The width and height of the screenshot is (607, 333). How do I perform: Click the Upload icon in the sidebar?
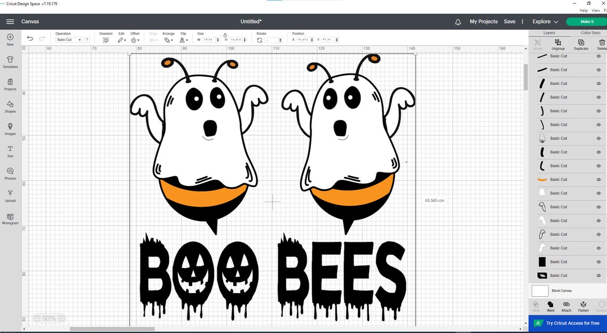click(x=10, y=196)
